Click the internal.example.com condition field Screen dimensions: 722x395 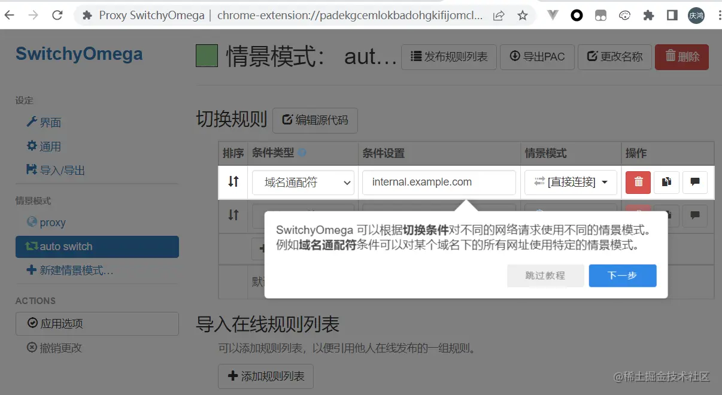[x=439, y=183]
